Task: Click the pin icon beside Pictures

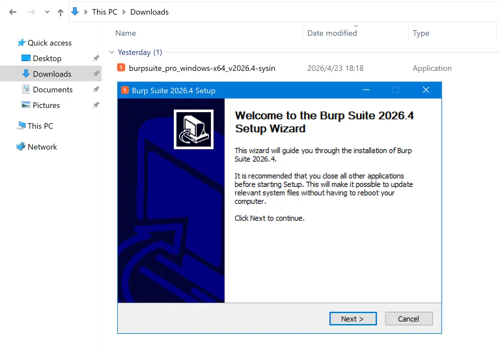Action: [96, 105]
